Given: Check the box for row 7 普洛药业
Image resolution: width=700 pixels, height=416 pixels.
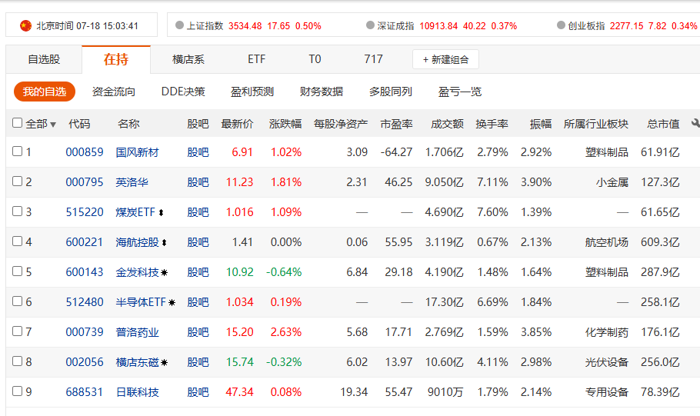Looking at the screenshot, I should coord(17,331).
